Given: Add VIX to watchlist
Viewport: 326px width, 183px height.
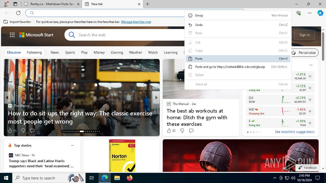Looking at the screenshot, I should tap(310, 111).
